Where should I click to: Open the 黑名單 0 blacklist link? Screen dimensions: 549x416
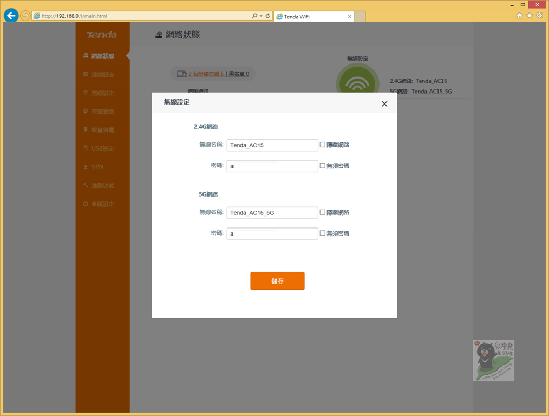tap(239, 74)
